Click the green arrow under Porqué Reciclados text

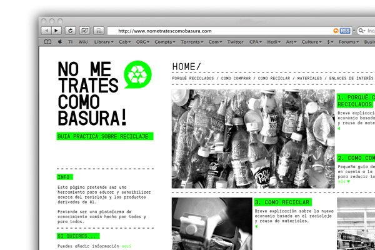(x=339, y=129)
